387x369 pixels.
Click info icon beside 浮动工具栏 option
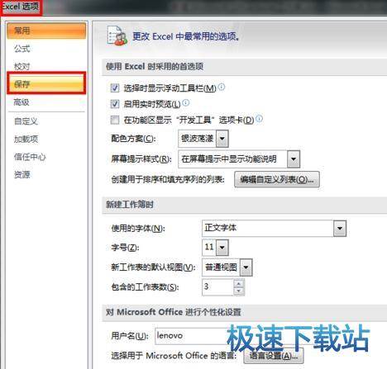click(x=222, y=88)
